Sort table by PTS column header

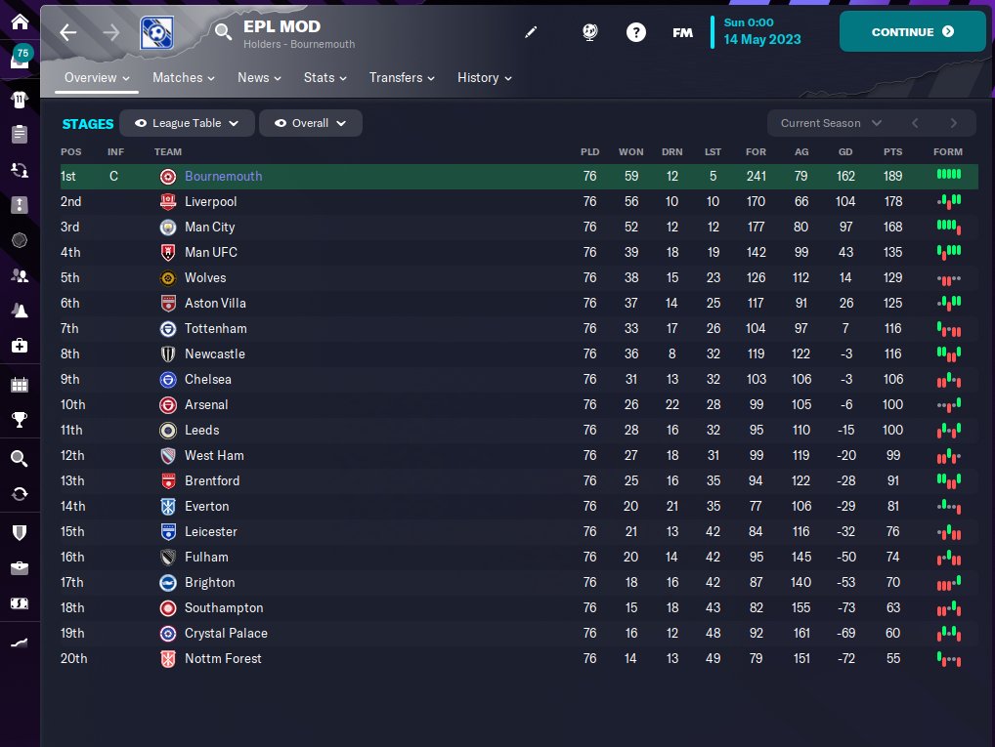[x=892, y=151]
